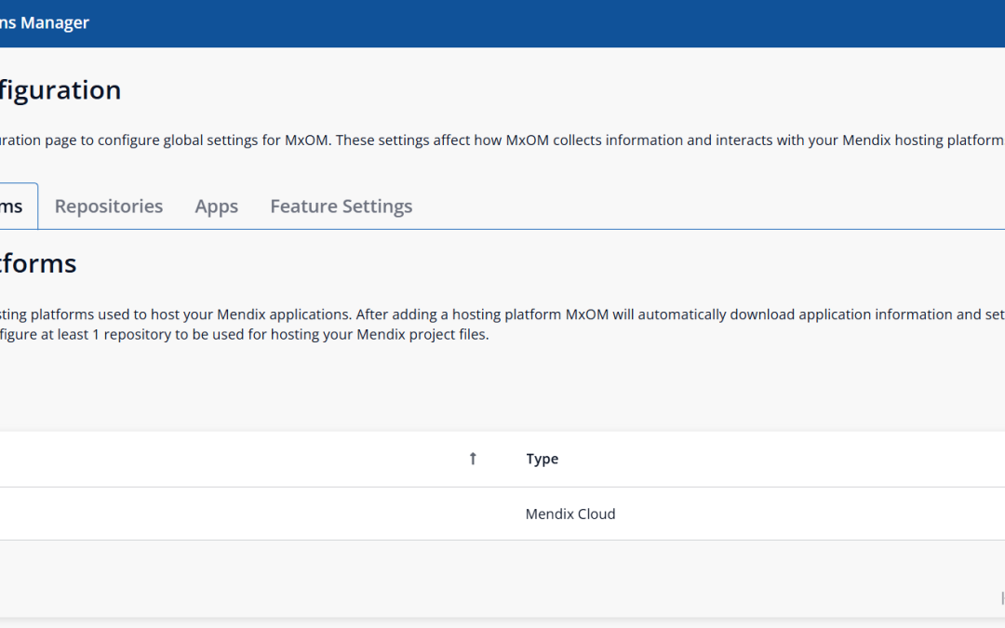Select the Feature Settings tab

click(341, 207)
